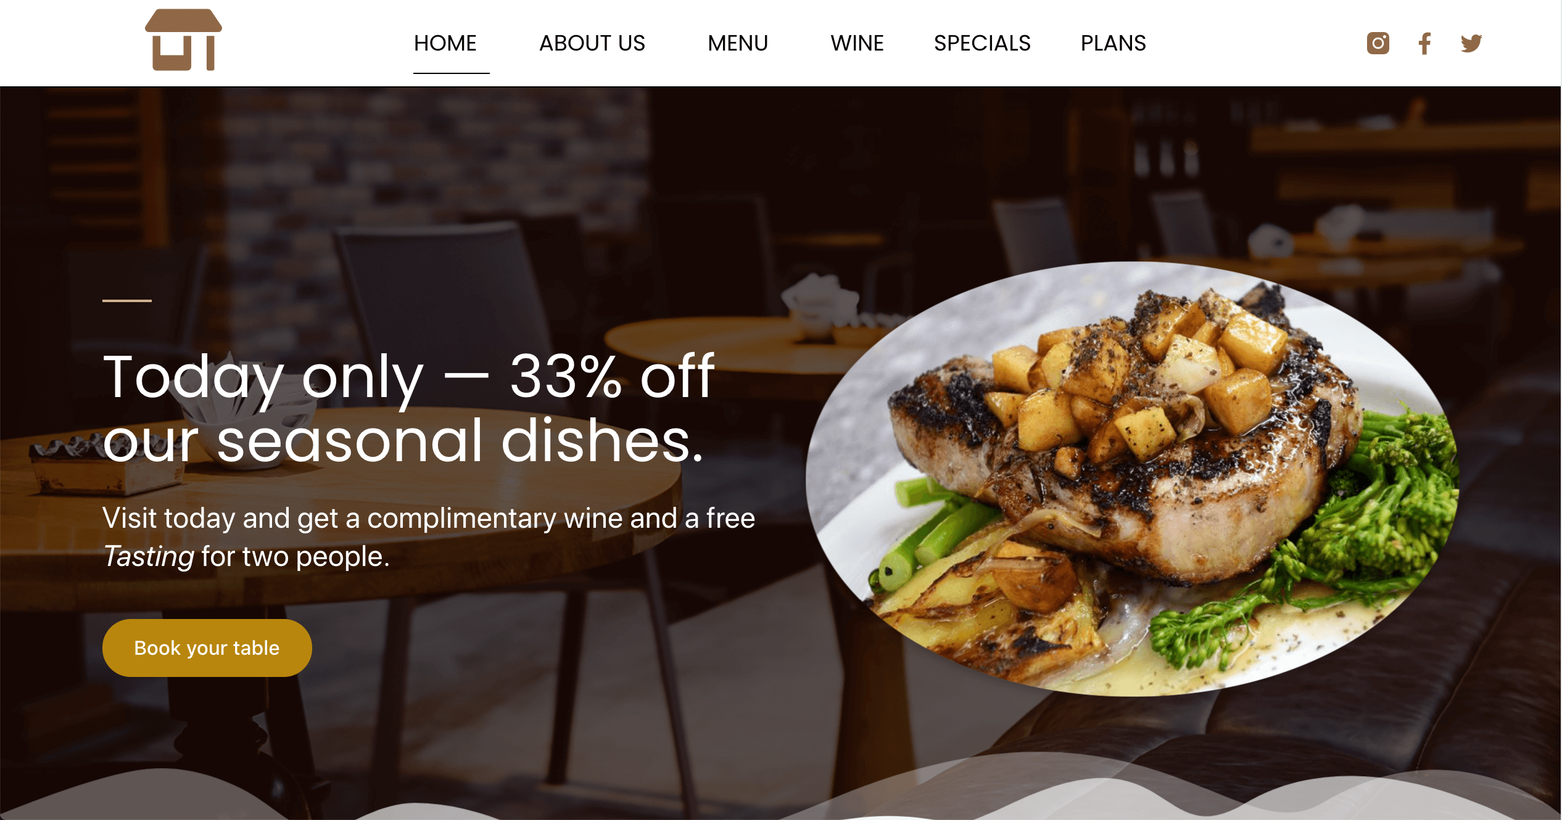Click the 'our seasonal dishes.' headline line
Screen dimensions: 1562x820
[x=403, y=441]
